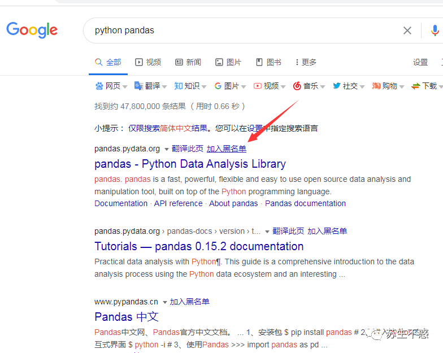Expand the 音乐 dropdown arrow
The image size is (443, 353).
(323, 87)
